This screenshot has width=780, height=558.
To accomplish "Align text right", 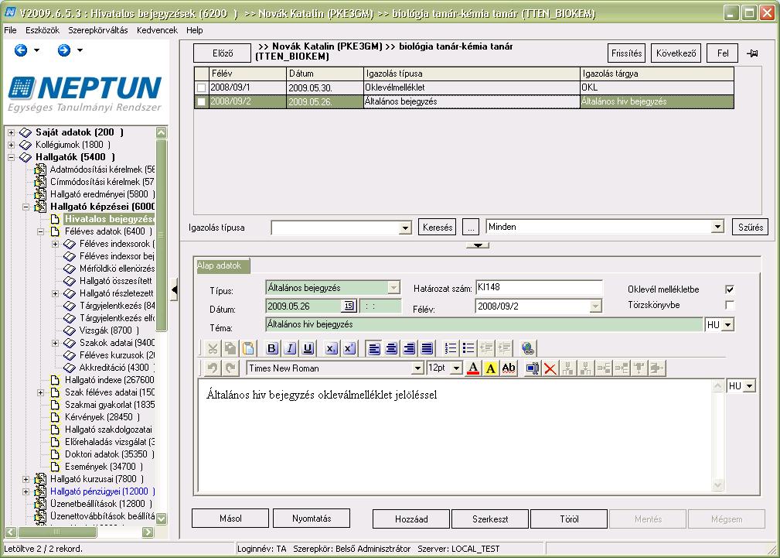I will click(410, 348).
